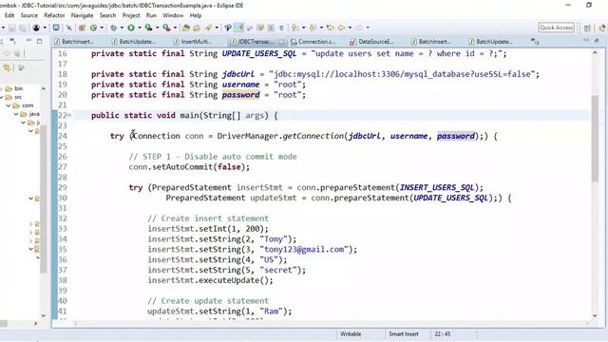The width and height of the screenshot is (608, 342).
Task: Click Smart Insert in status bar
Action: point(403,333)
